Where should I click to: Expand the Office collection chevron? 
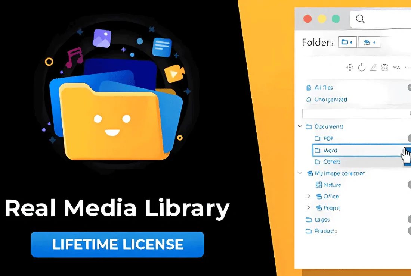(309, 196)
